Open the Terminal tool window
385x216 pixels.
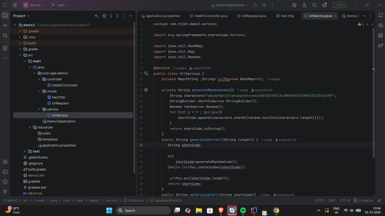(5, 172)
